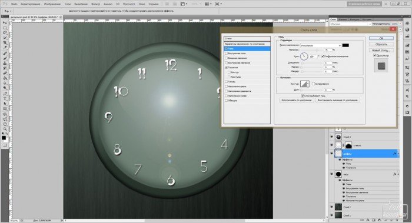The image size is (412, 223).
Task: Toggle the Просмотр preview checkbox
Action: tap(375, 55)
